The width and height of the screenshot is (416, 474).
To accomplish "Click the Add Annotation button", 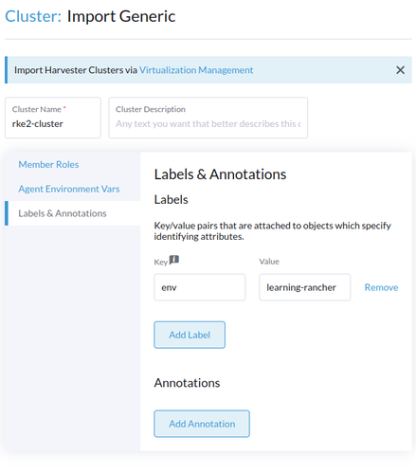I will 202,424.
